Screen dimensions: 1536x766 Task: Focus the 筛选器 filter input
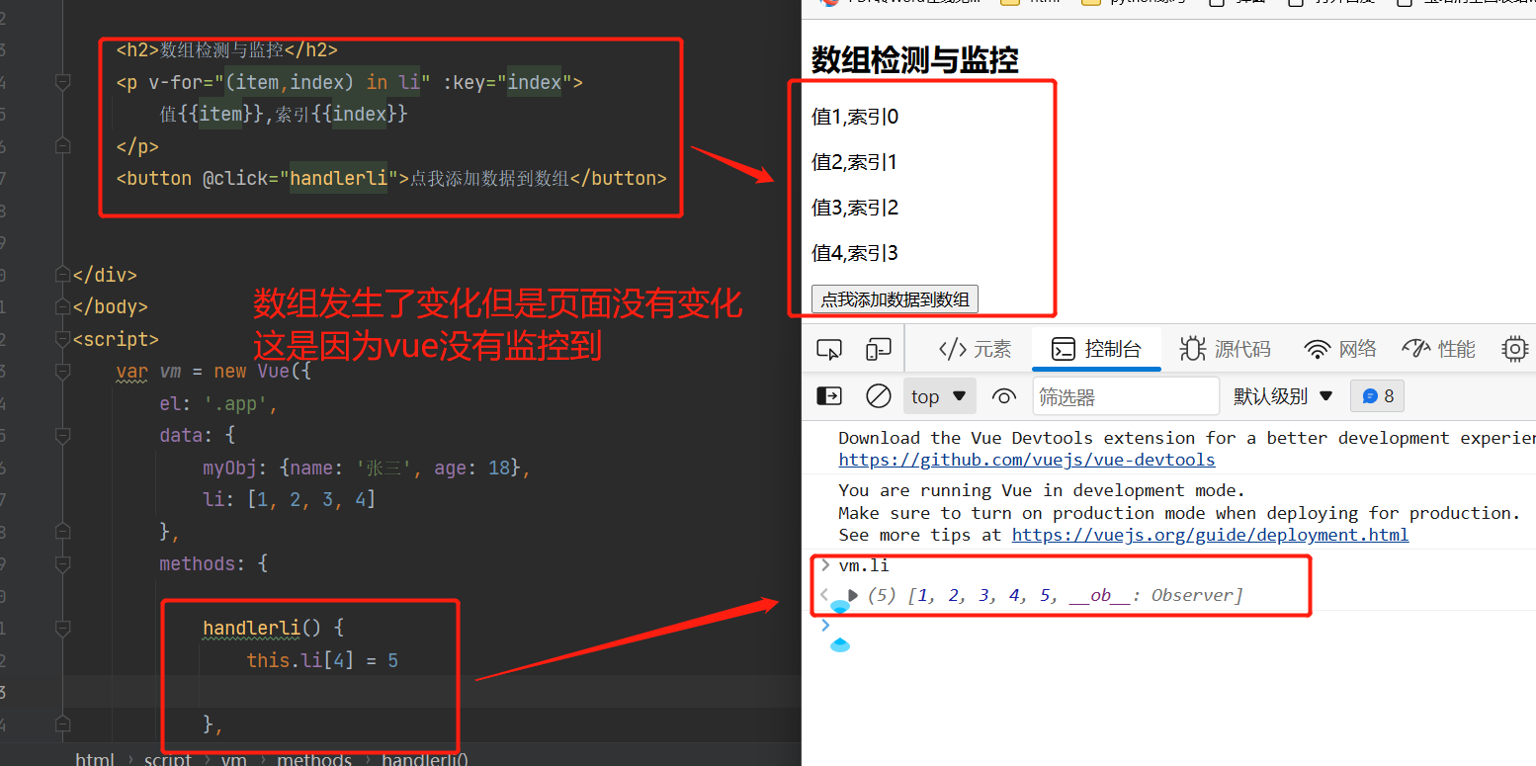click(x=1126, y=396)
